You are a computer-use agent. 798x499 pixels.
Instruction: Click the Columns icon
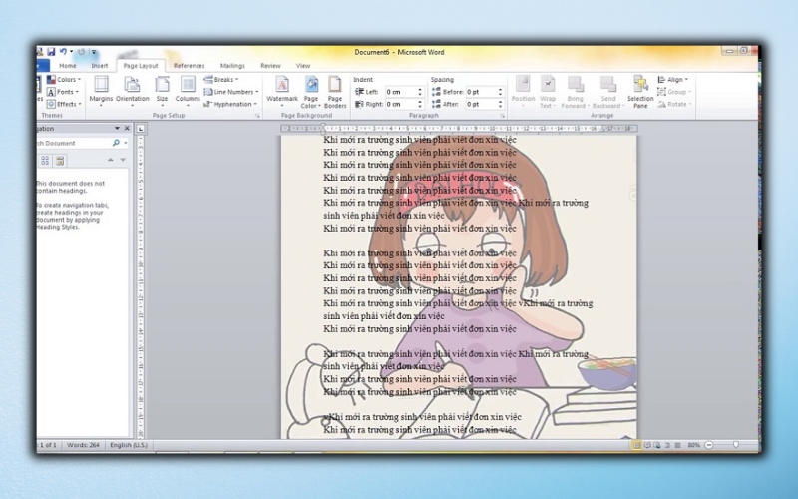[x=188, y=85]
